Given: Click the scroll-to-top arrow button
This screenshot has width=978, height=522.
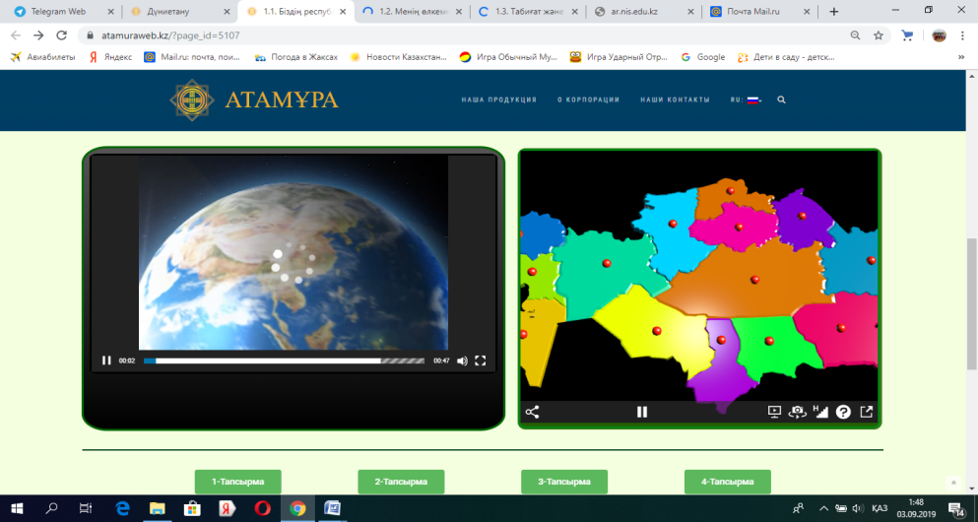Looking at the screenshot, I should tap(953, 483).
